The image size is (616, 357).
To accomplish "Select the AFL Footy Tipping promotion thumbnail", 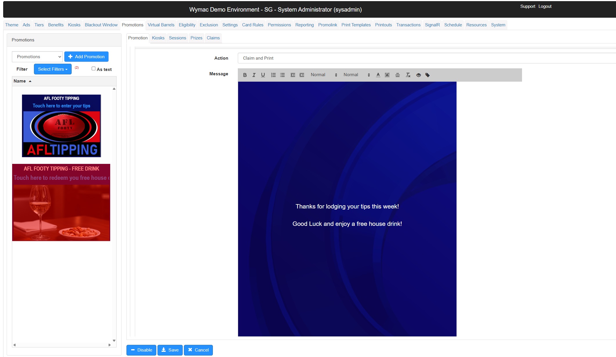I will click(61, 126).
